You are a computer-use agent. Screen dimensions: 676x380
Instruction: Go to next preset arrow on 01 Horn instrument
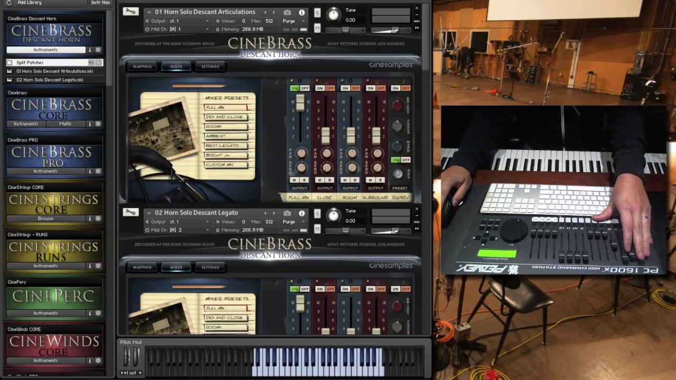pos(274,12)
